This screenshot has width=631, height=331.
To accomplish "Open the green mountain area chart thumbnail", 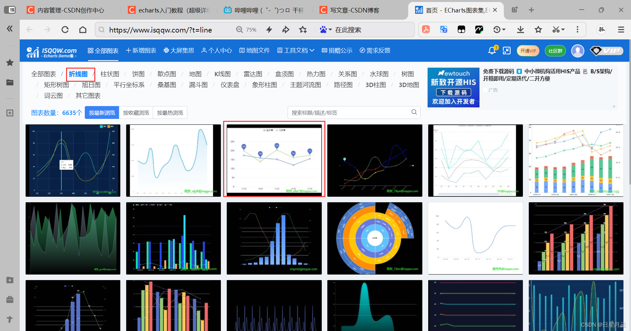I will click(73, 238).
